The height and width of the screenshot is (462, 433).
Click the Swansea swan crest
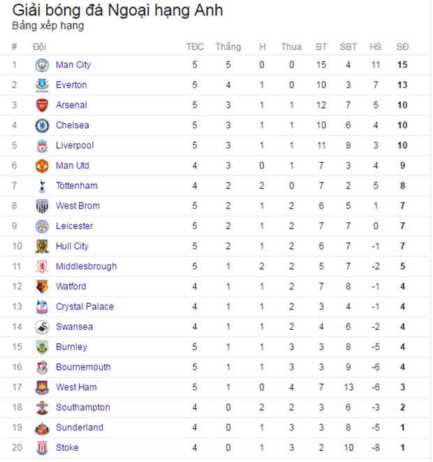(42, 327)
